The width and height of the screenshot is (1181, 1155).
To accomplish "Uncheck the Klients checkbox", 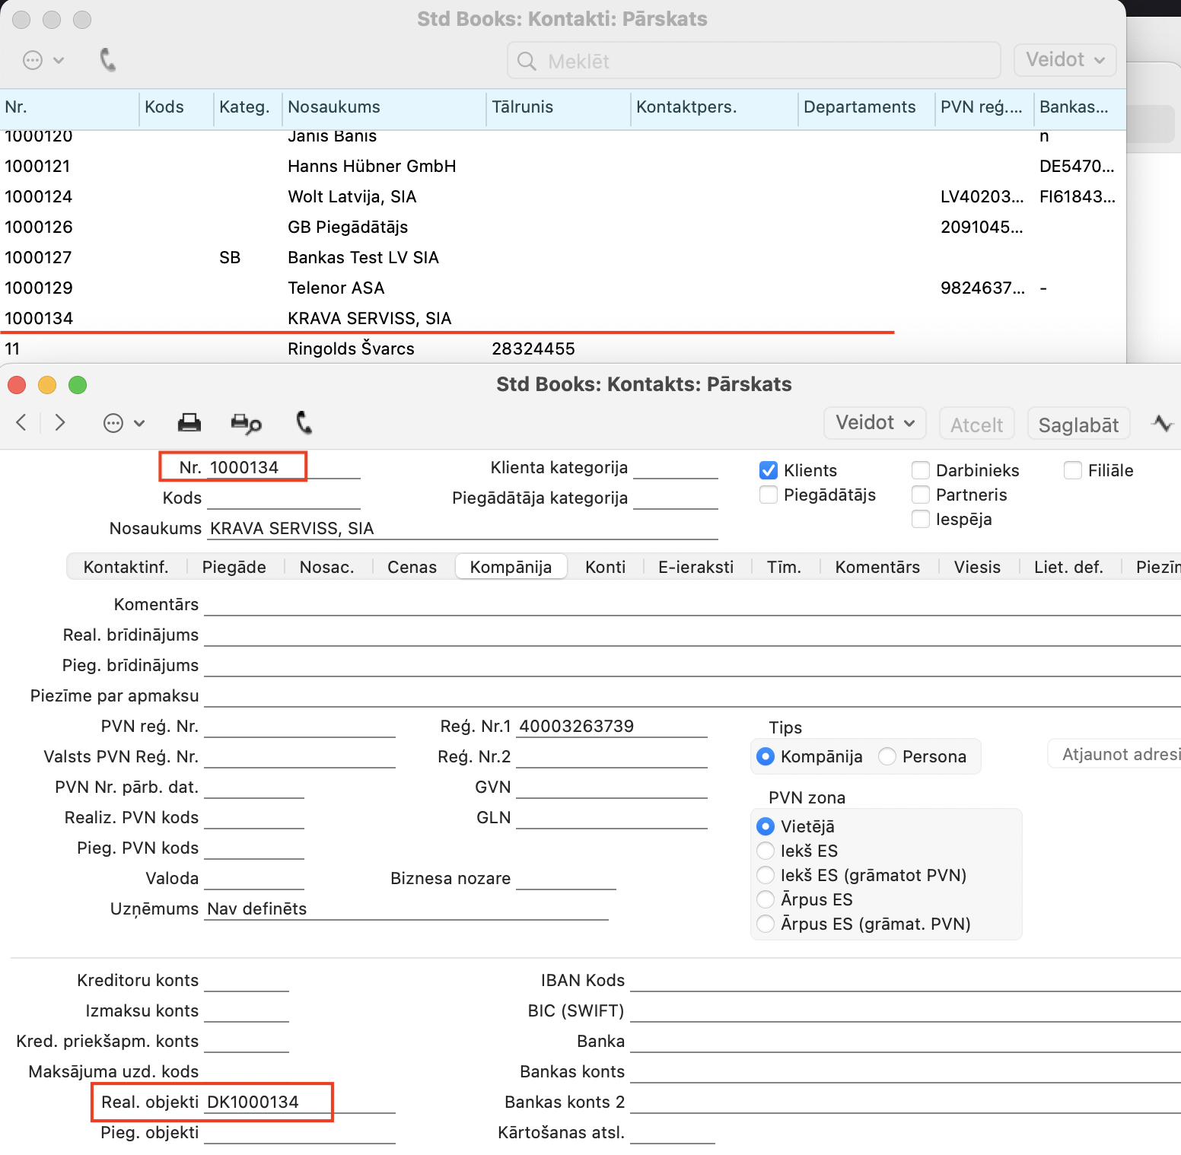I will (x=769, y=470).
